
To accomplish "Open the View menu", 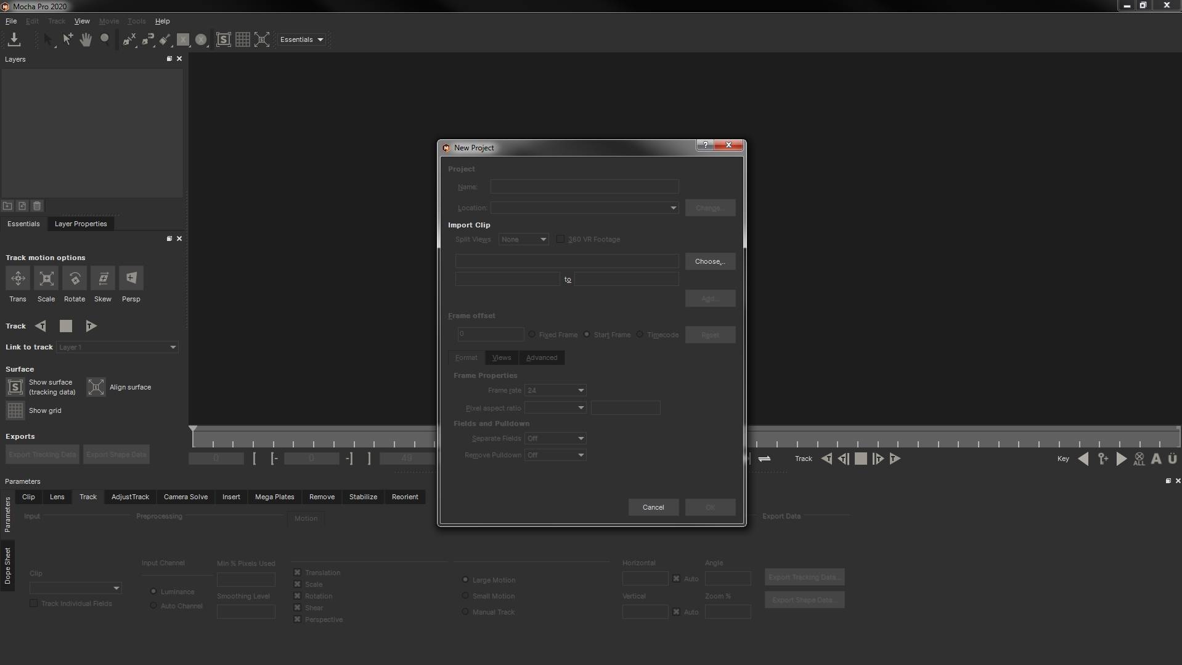I will click(82, 21).
